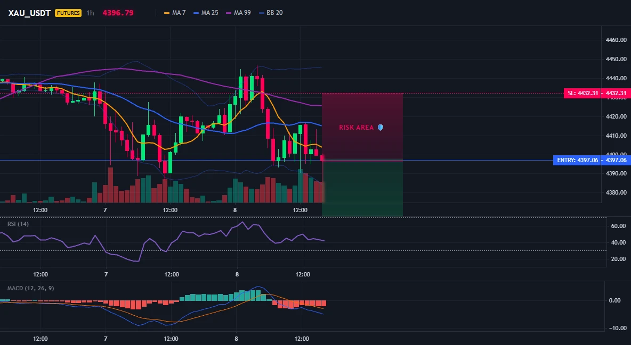
Task: Select the 1h timeframe label
Action: click(x=90, y=13)
